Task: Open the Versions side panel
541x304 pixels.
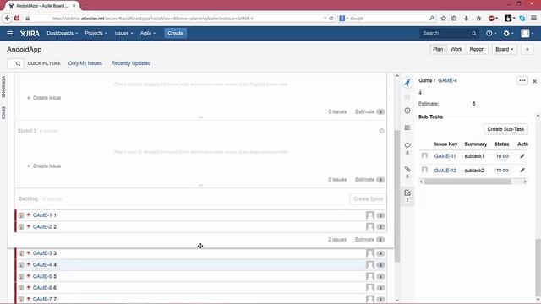Action: point(3,87)
